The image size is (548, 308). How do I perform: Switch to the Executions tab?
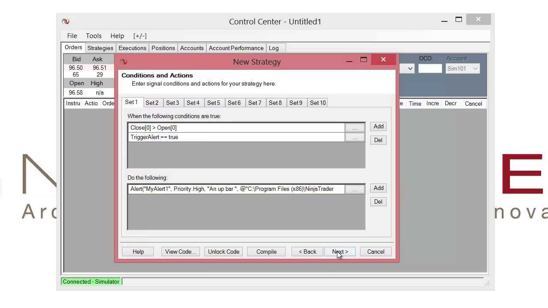tap(132, 48)
